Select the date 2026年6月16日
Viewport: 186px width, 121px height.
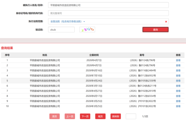coord(94,70)
